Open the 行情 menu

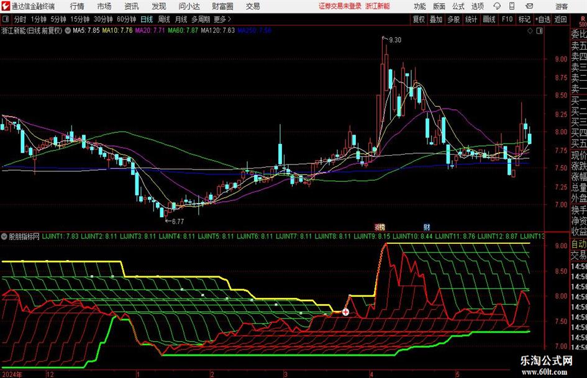point(77,6)
